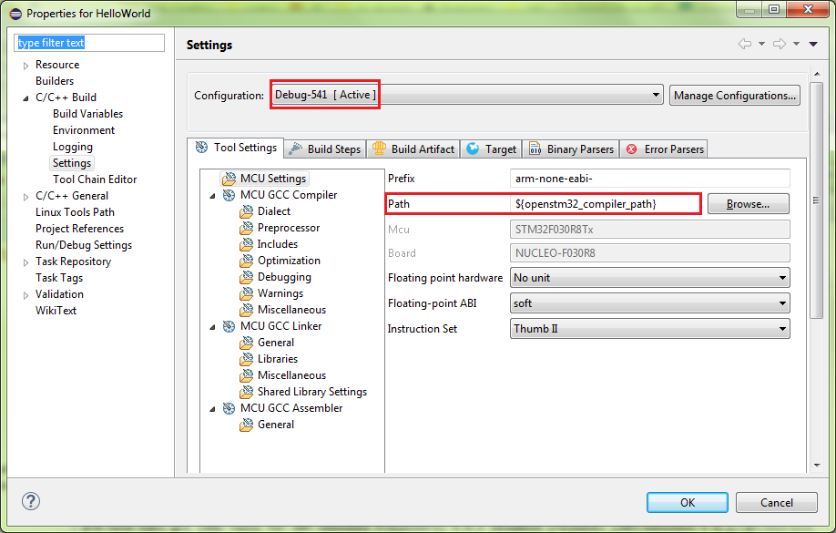This screenshot has width=836, height=533.
Task: Select Linux Tools Path item
Action: pyautogui.click(x=75, y=212)
